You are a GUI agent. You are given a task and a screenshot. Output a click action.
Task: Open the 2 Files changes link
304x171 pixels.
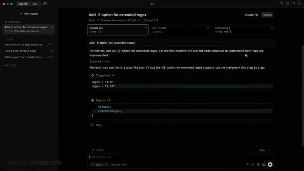(x=100, y=150)
